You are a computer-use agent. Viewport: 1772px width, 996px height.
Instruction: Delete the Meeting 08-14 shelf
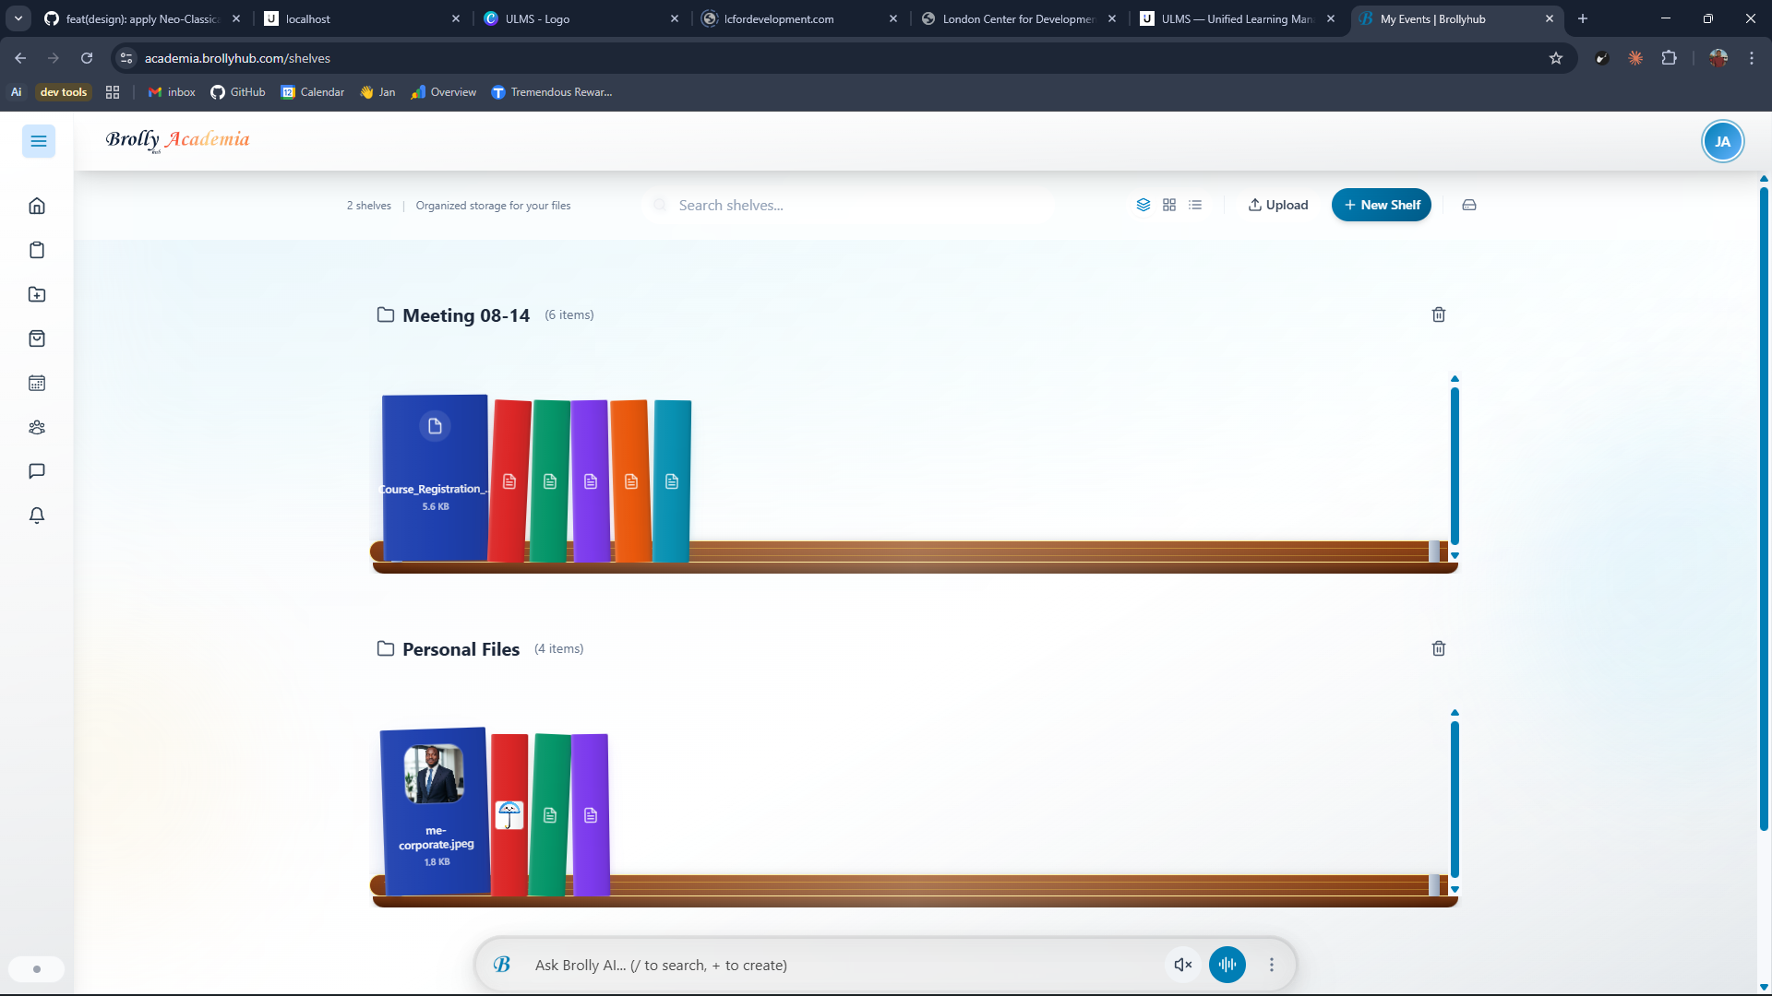point(1439,314)
